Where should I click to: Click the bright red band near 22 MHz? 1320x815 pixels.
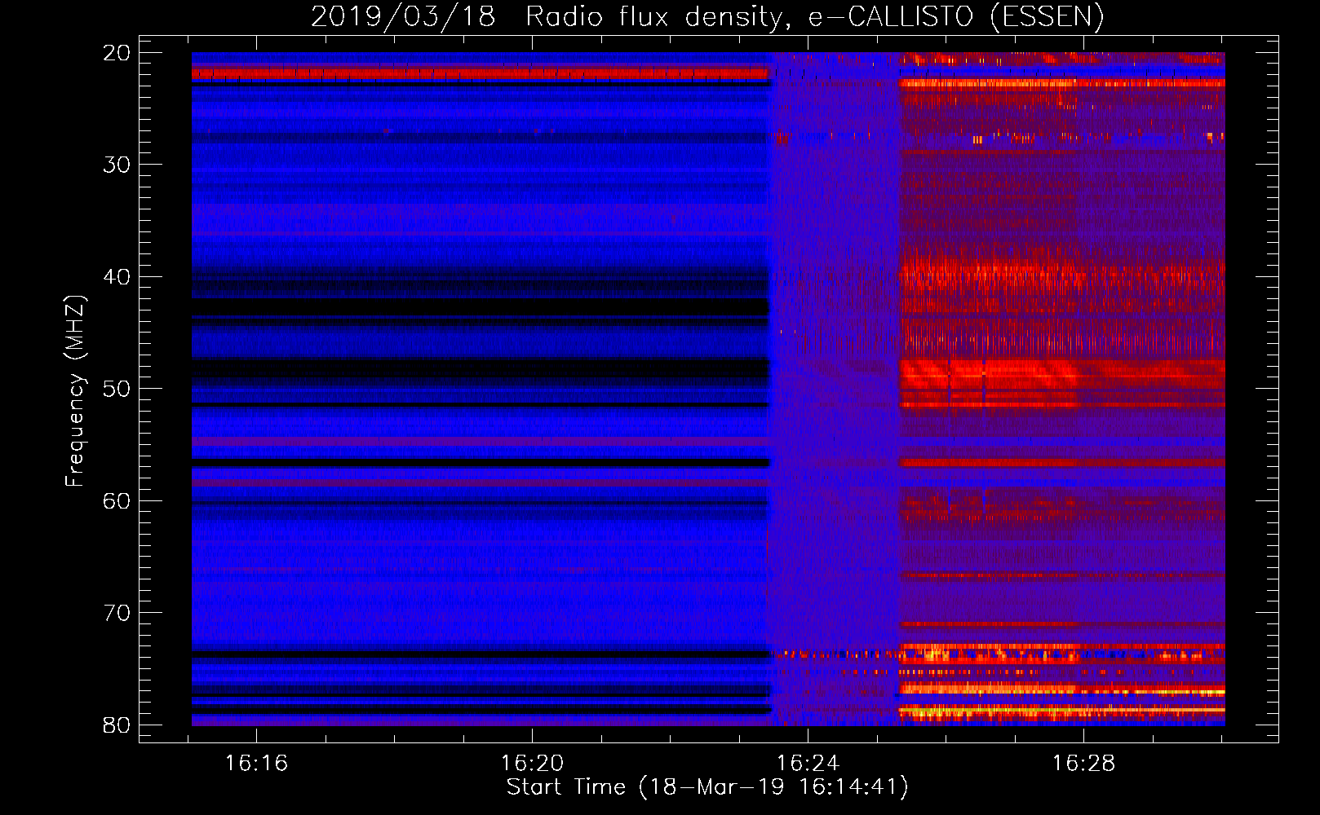pyautogui.click(x=481, y=74)
